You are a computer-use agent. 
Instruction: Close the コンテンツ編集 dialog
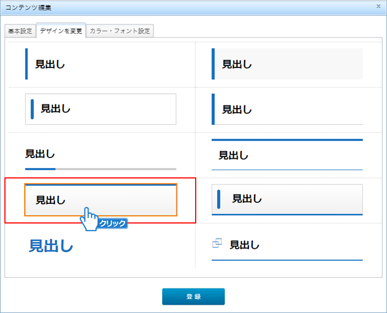[x=378, y=6]
